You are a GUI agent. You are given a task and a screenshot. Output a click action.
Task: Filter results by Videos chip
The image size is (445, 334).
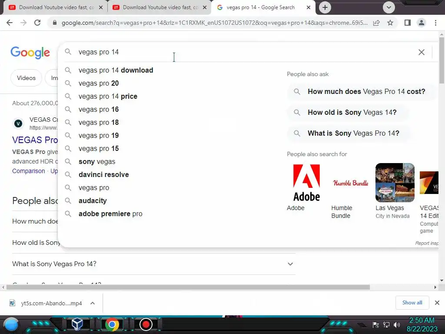[26, 78]
